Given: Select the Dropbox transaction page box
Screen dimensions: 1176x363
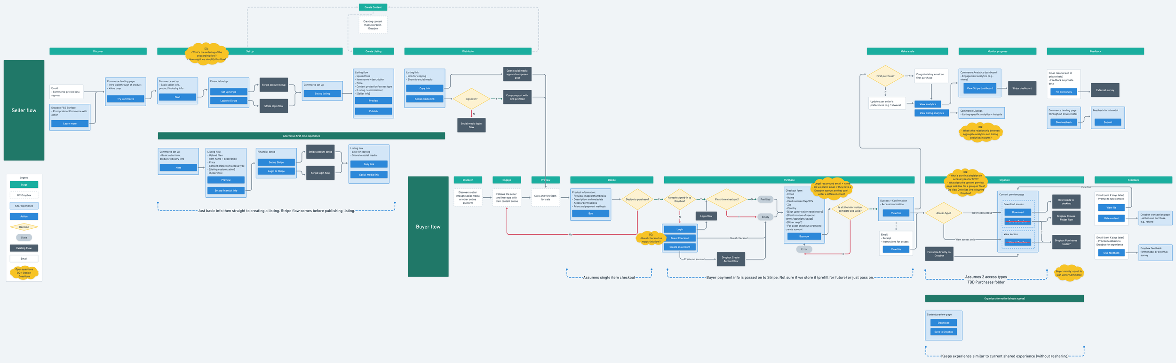Looking at the screenshot, I should coord(1155,218).
